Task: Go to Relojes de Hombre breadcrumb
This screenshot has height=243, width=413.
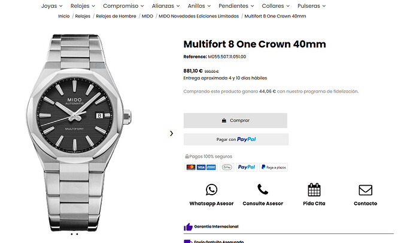Action: [116, 16]
